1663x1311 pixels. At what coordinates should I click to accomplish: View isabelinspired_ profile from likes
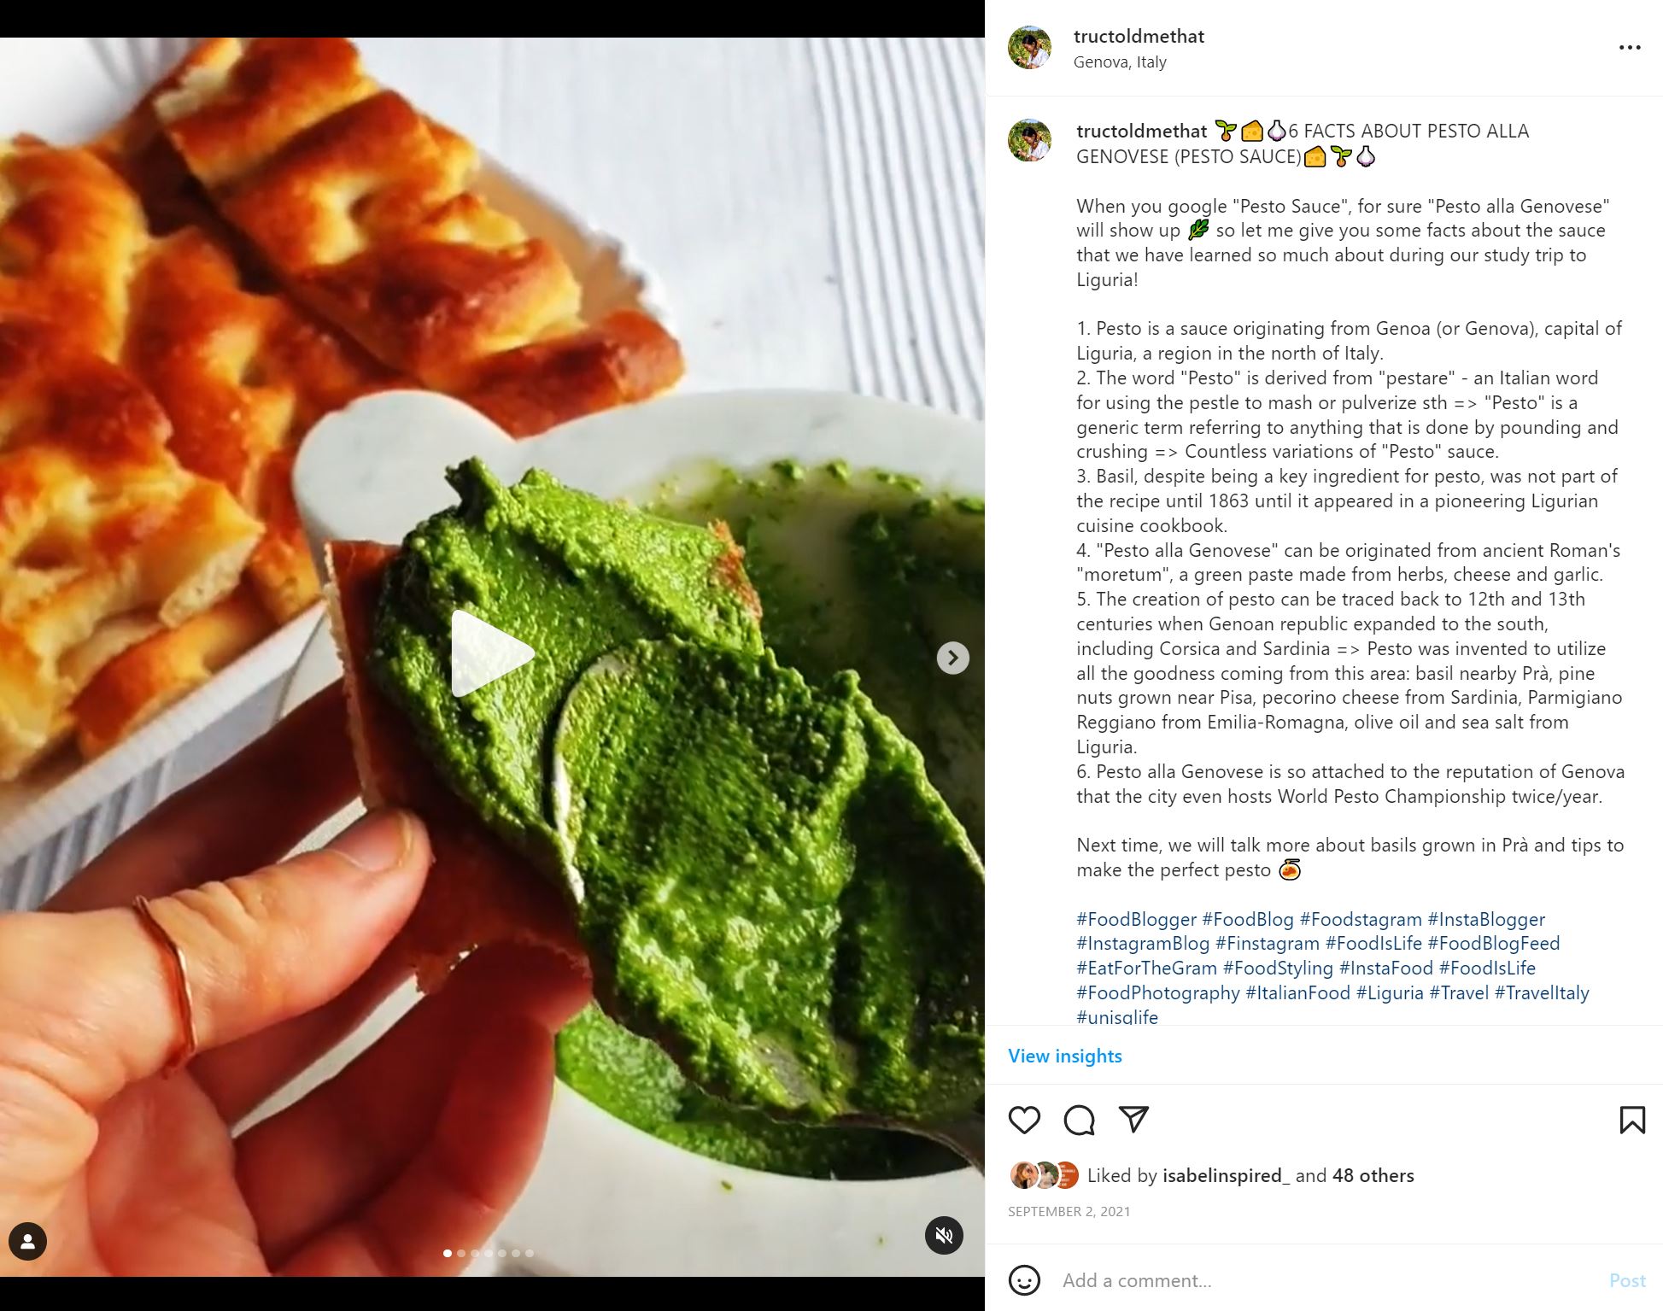1226,1175
